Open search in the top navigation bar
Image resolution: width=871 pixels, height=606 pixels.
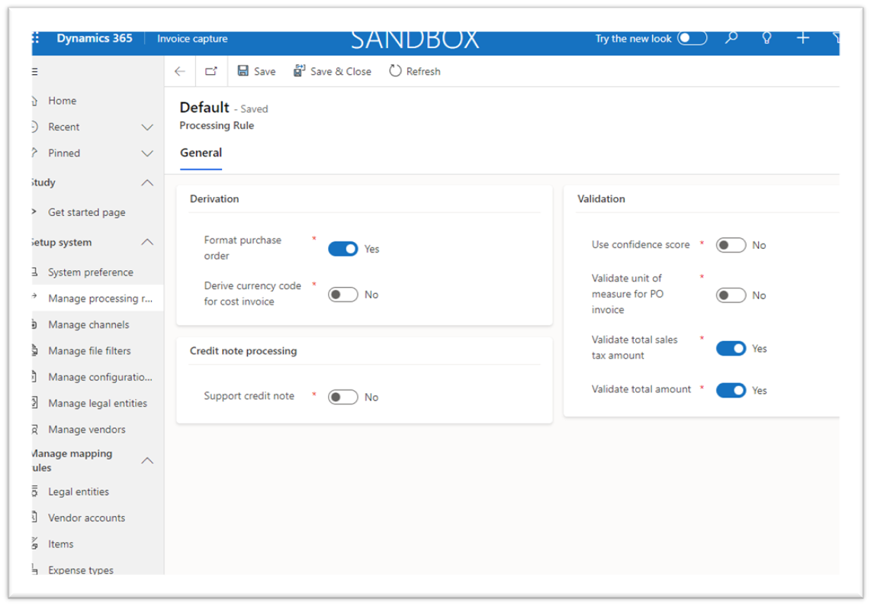731,38
